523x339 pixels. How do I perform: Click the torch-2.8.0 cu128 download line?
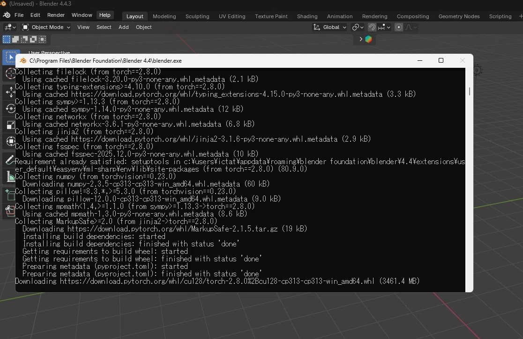pyautogui.click(x=217, y=281)
